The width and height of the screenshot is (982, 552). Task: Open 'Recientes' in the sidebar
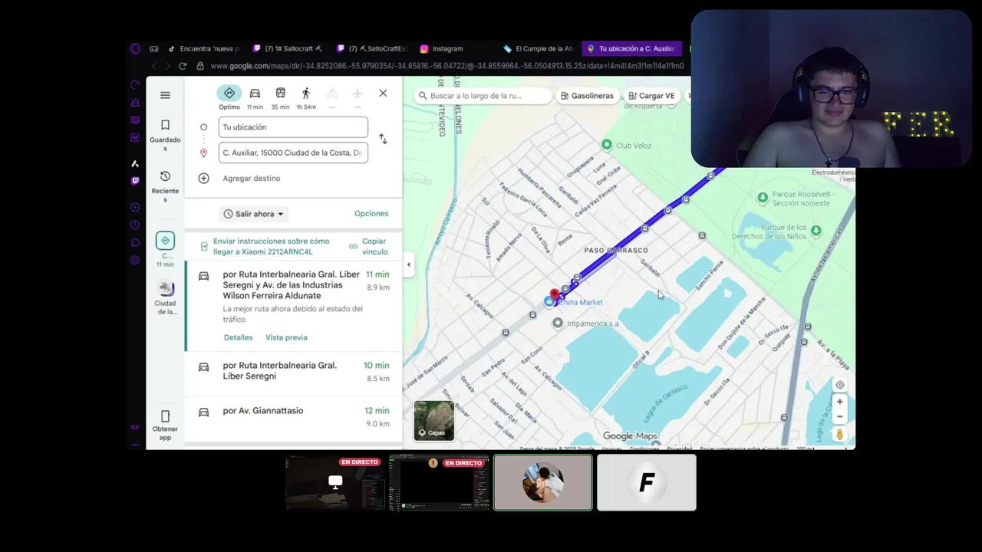pos(165,186)
